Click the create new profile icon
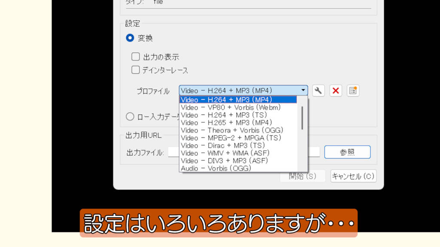This screenshot has width=440, height=247. (353, 90)
